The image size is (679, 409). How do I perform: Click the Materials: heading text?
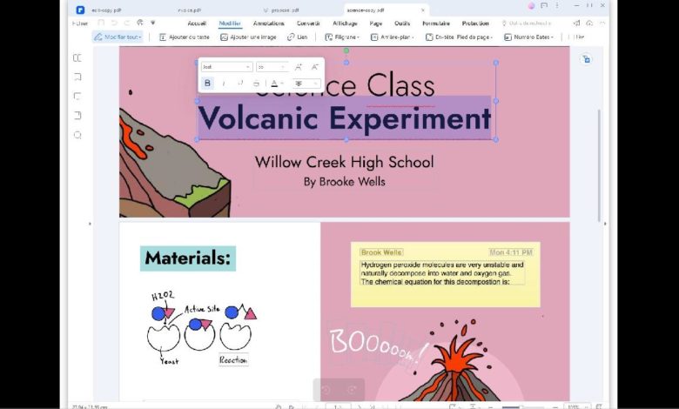pyautogui.click(x=187, y=258)
